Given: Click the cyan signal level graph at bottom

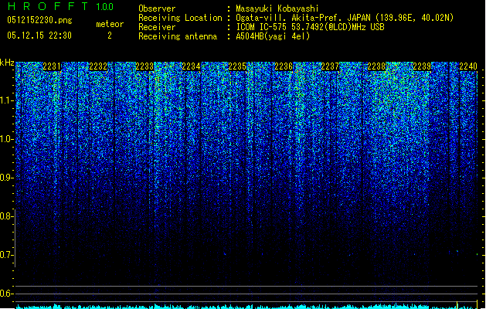Looking at the screenshot, I should [x=246, y=306].
